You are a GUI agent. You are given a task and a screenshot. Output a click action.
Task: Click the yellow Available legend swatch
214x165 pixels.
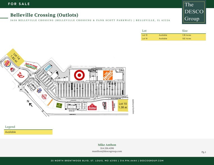point(28,132)
